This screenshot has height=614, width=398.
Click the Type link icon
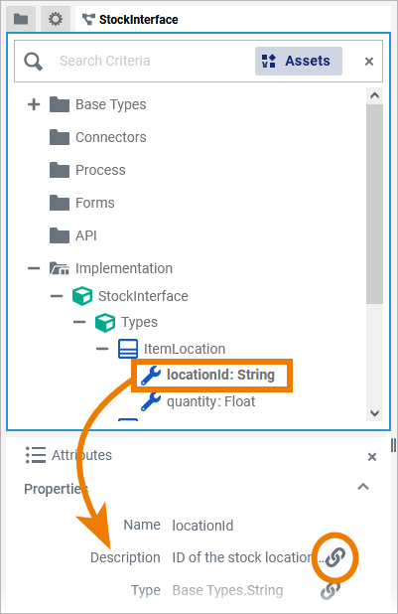pos(331,590)
